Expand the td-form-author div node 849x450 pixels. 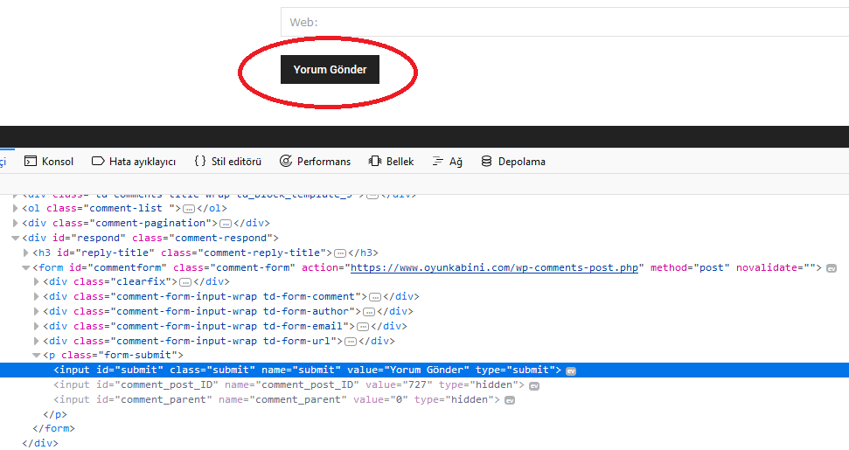coord(36,312)
